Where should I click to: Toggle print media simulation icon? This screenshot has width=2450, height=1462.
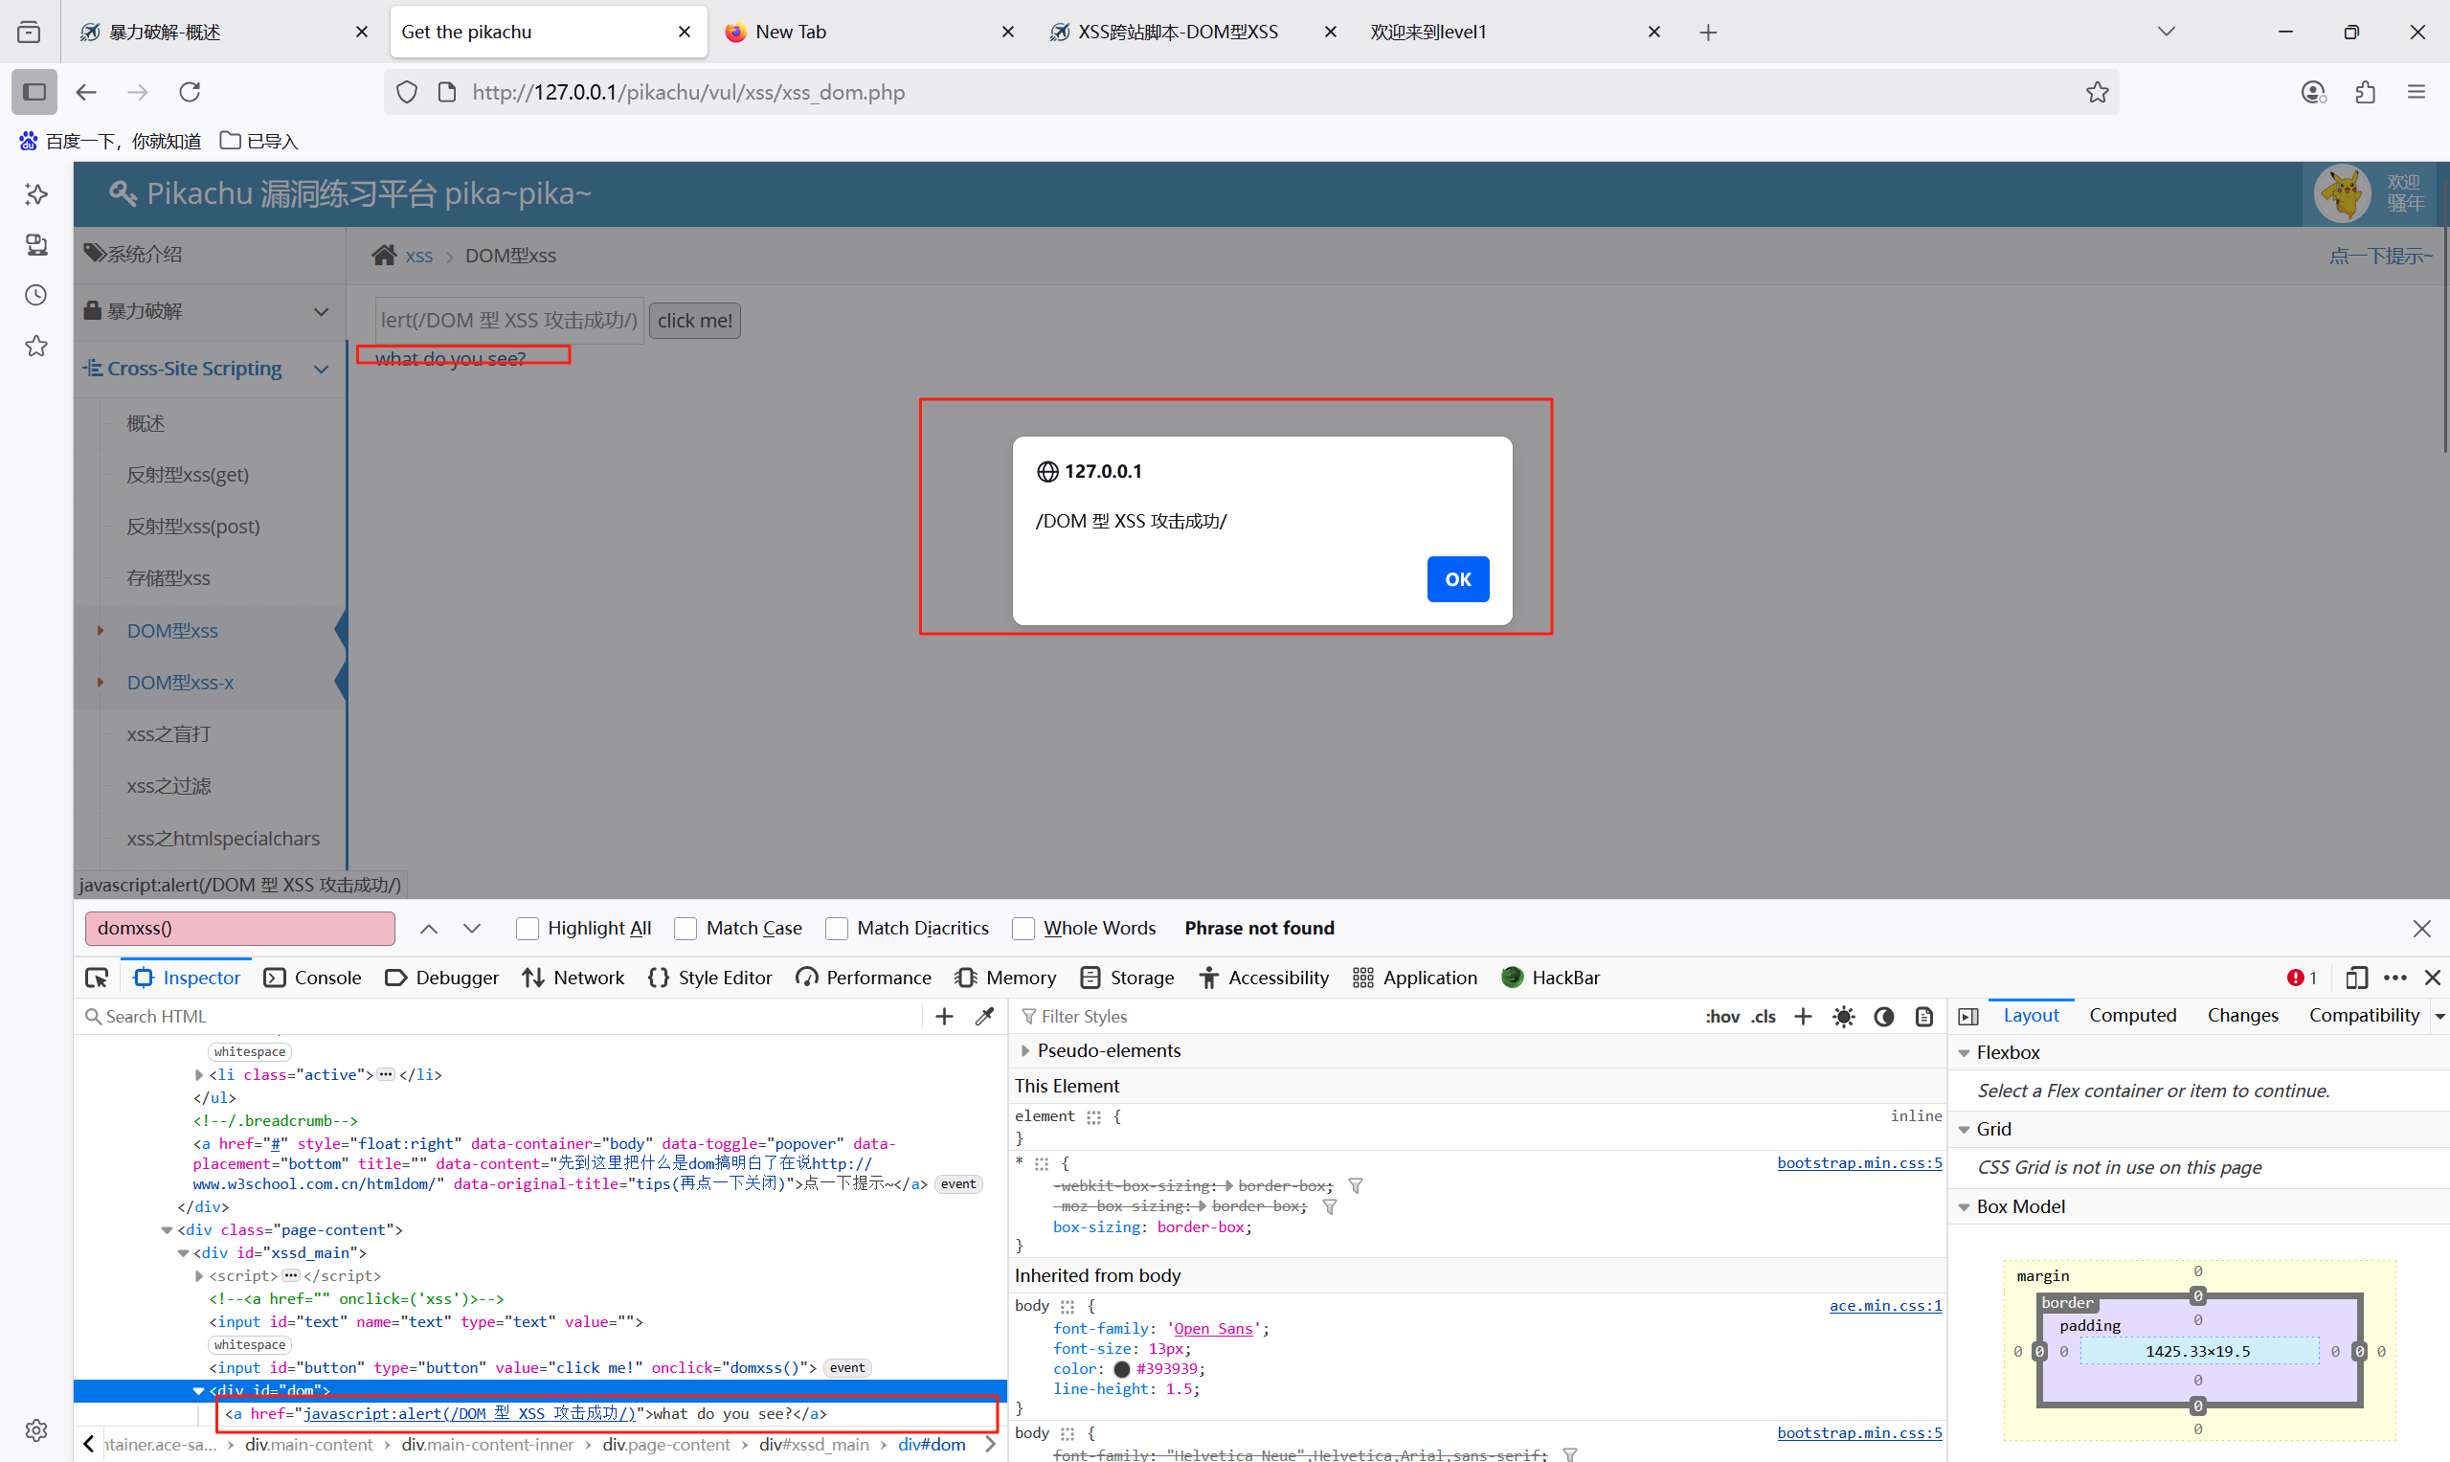(x=1924, y=1016)
